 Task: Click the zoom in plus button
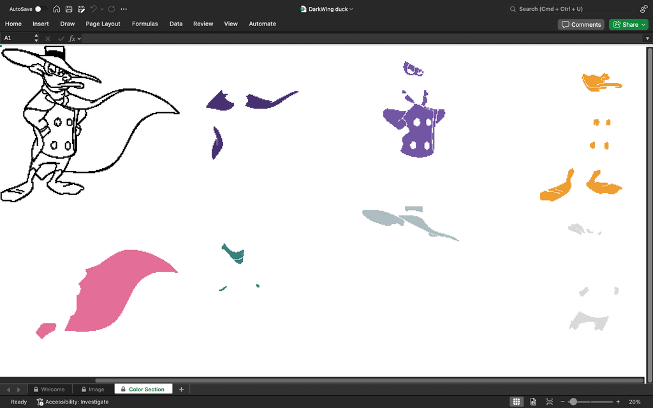click(618, 402)
